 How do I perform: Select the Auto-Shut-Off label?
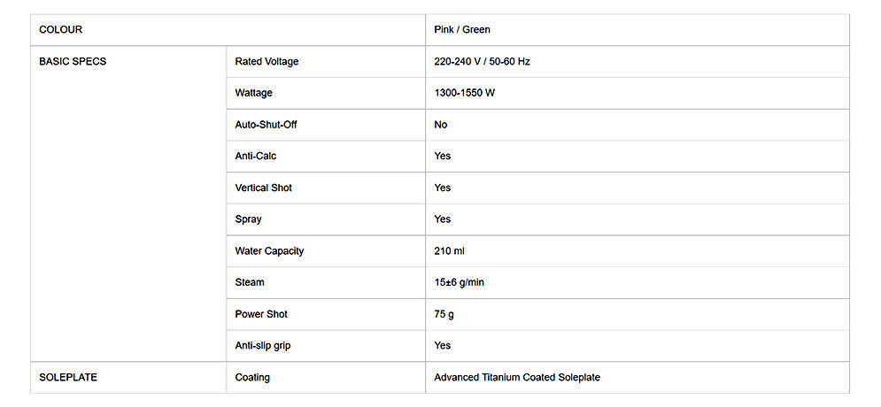[266, 125]
